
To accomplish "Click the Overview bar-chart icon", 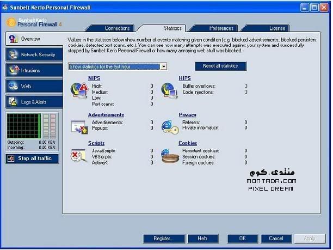I will click(x=13, y=39).
